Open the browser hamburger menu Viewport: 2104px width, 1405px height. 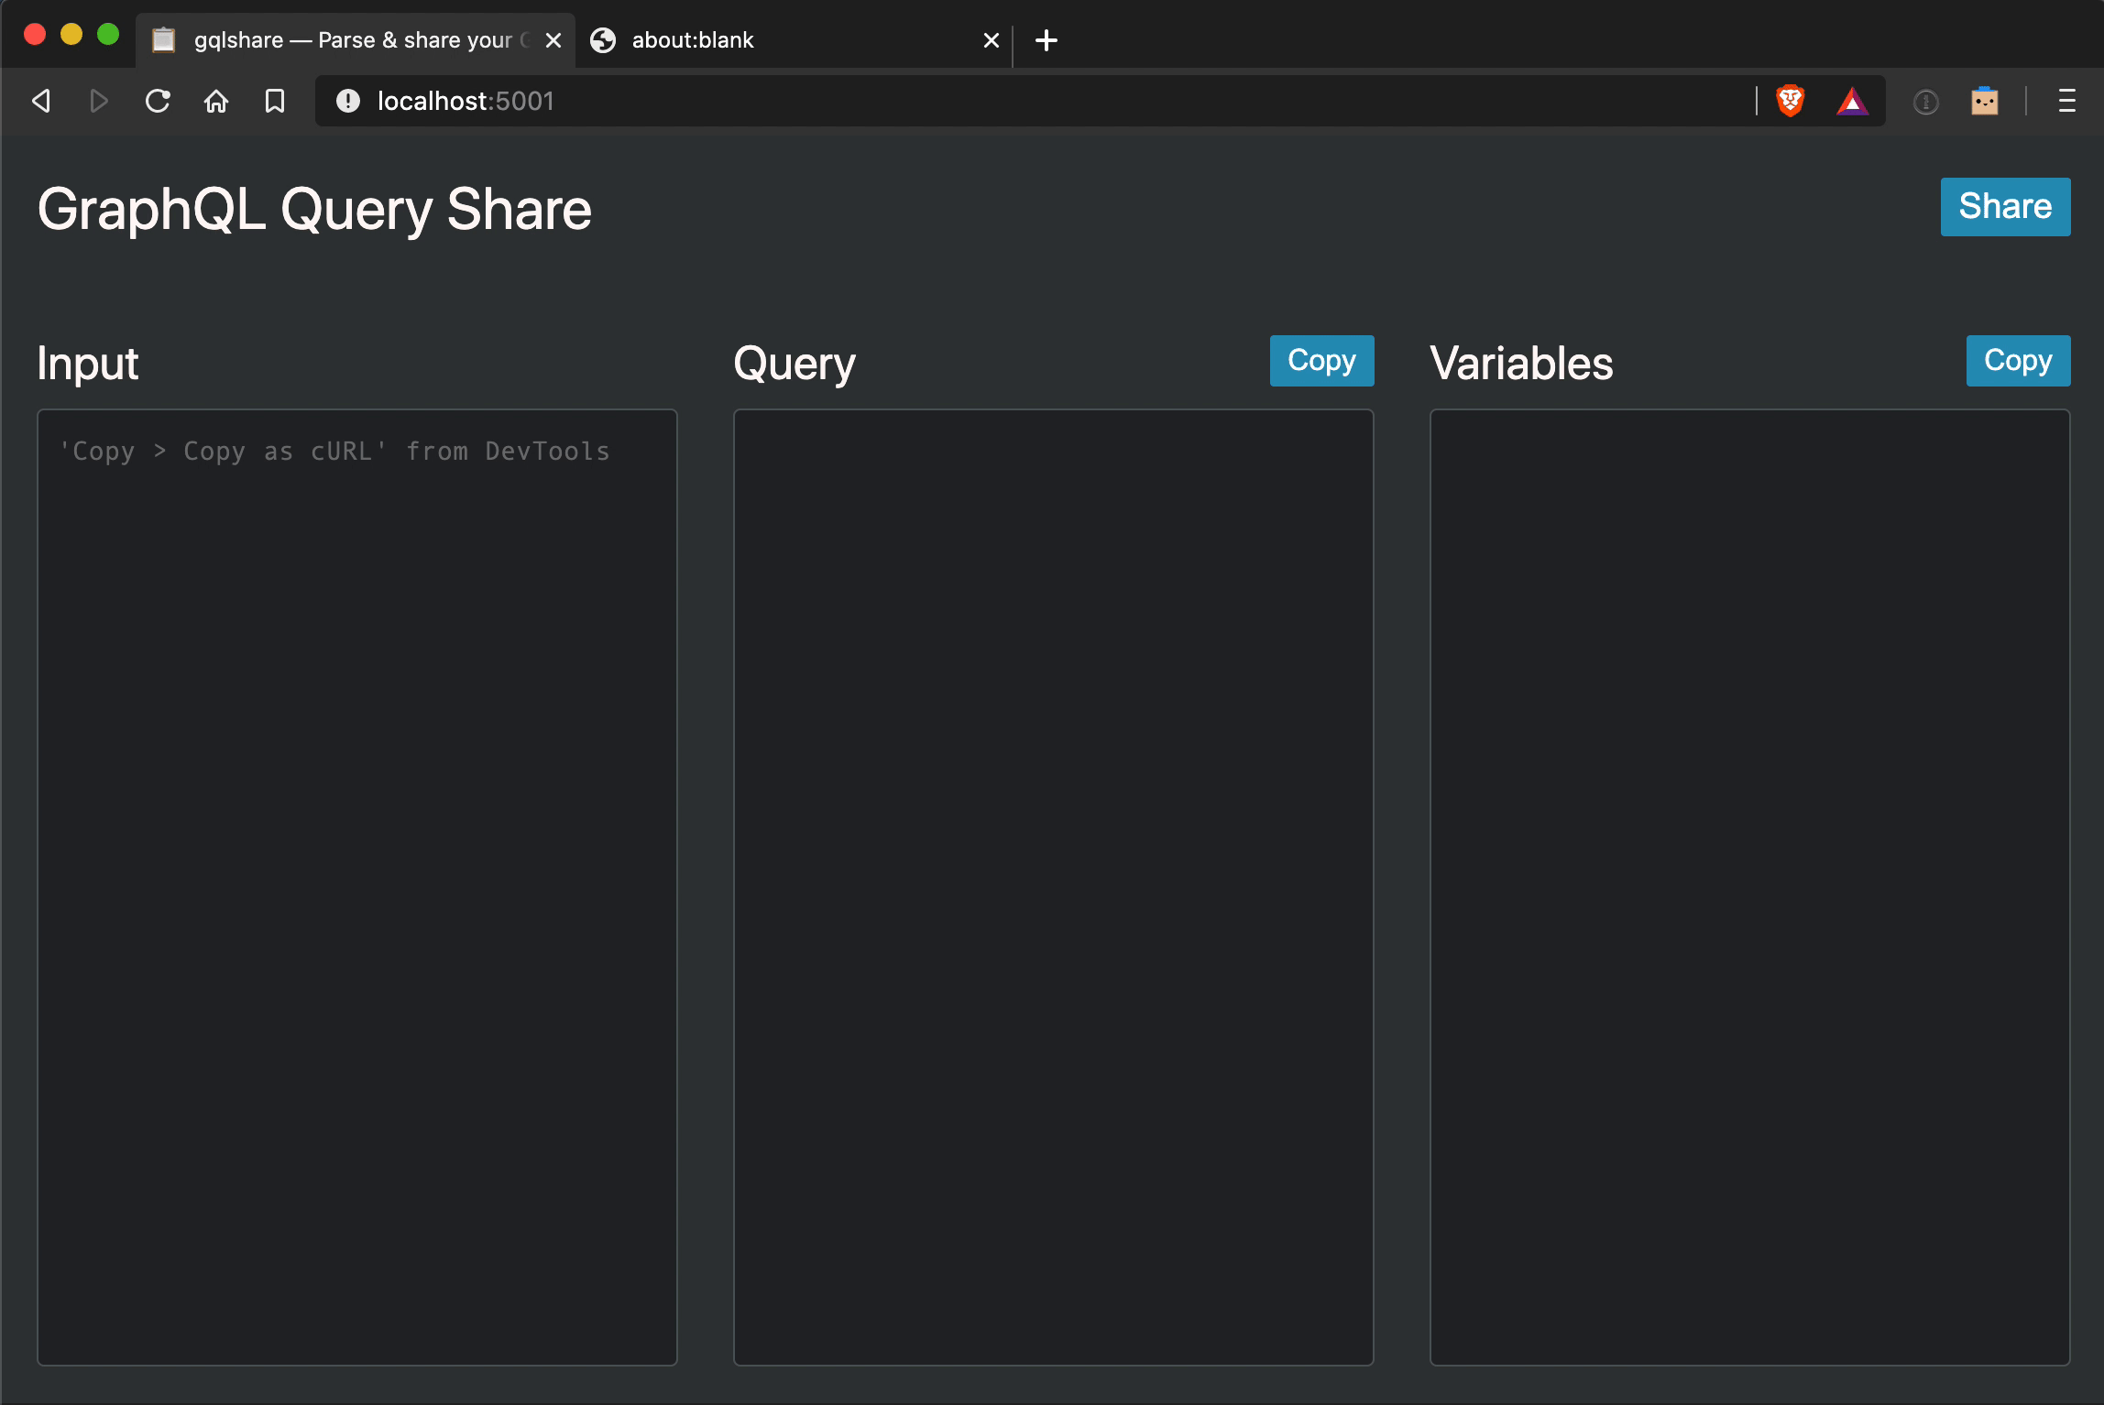[2066, 101]
